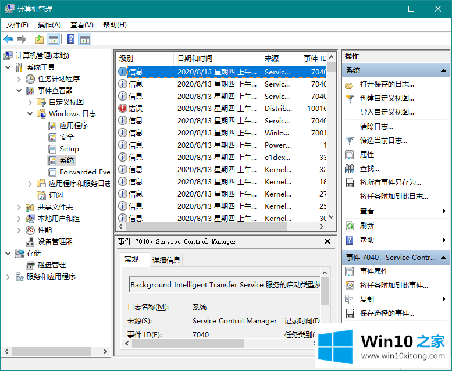
Task: Click the Forward arrow toolbar icon
Action: pyautogui.click(x=22, y=39)
